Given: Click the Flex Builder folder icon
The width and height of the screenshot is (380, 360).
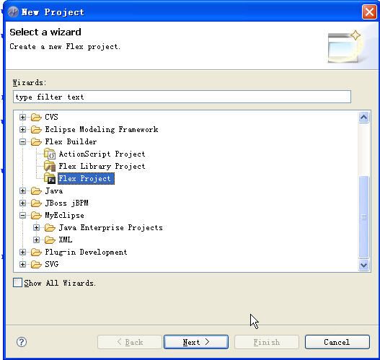Looking at the screenshot, I should point(36,142).
